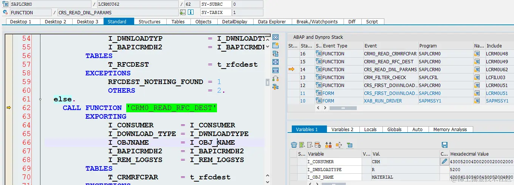Click the SY-TABIX value field
Screen dimensions: 514x185
[x=247, y=12]
